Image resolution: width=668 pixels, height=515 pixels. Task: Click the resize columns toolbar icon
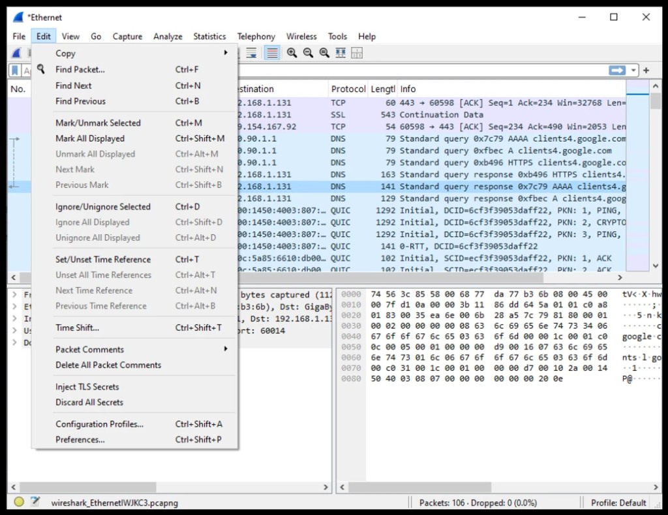pos(341,53)
